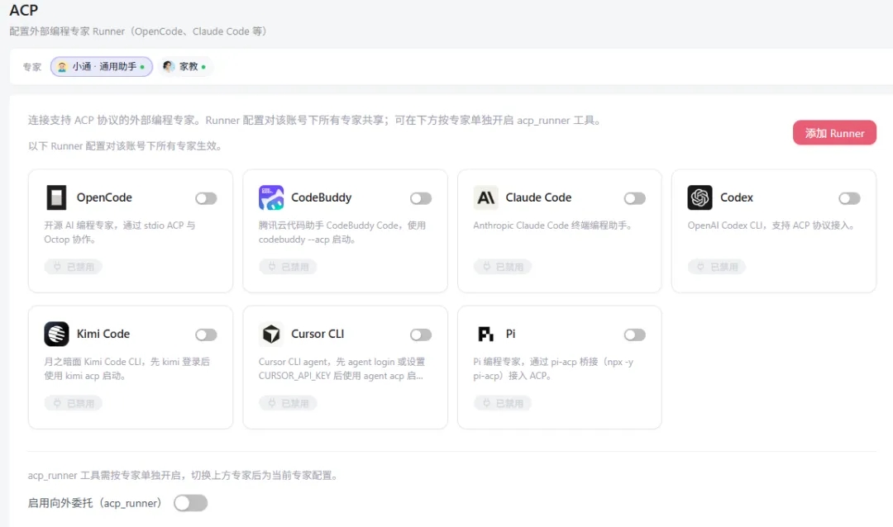Screen dimensions: 893x527
Task: Click the Claude Code Anthropic logo icon
Action: 486,197
